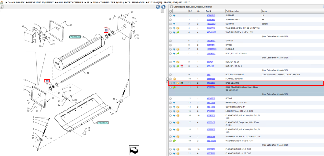Open the diagram tool button under home icon
Screen dimensions: 324x156
(2, 7)
